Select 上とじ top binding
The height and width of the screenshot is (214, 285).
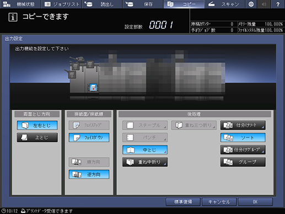coord(37,137)
